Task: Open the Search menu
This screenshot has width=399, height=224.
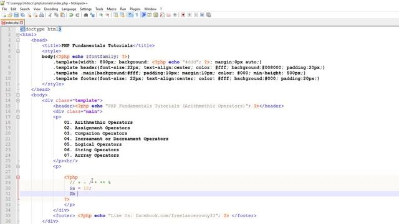Action: (25, 9)
